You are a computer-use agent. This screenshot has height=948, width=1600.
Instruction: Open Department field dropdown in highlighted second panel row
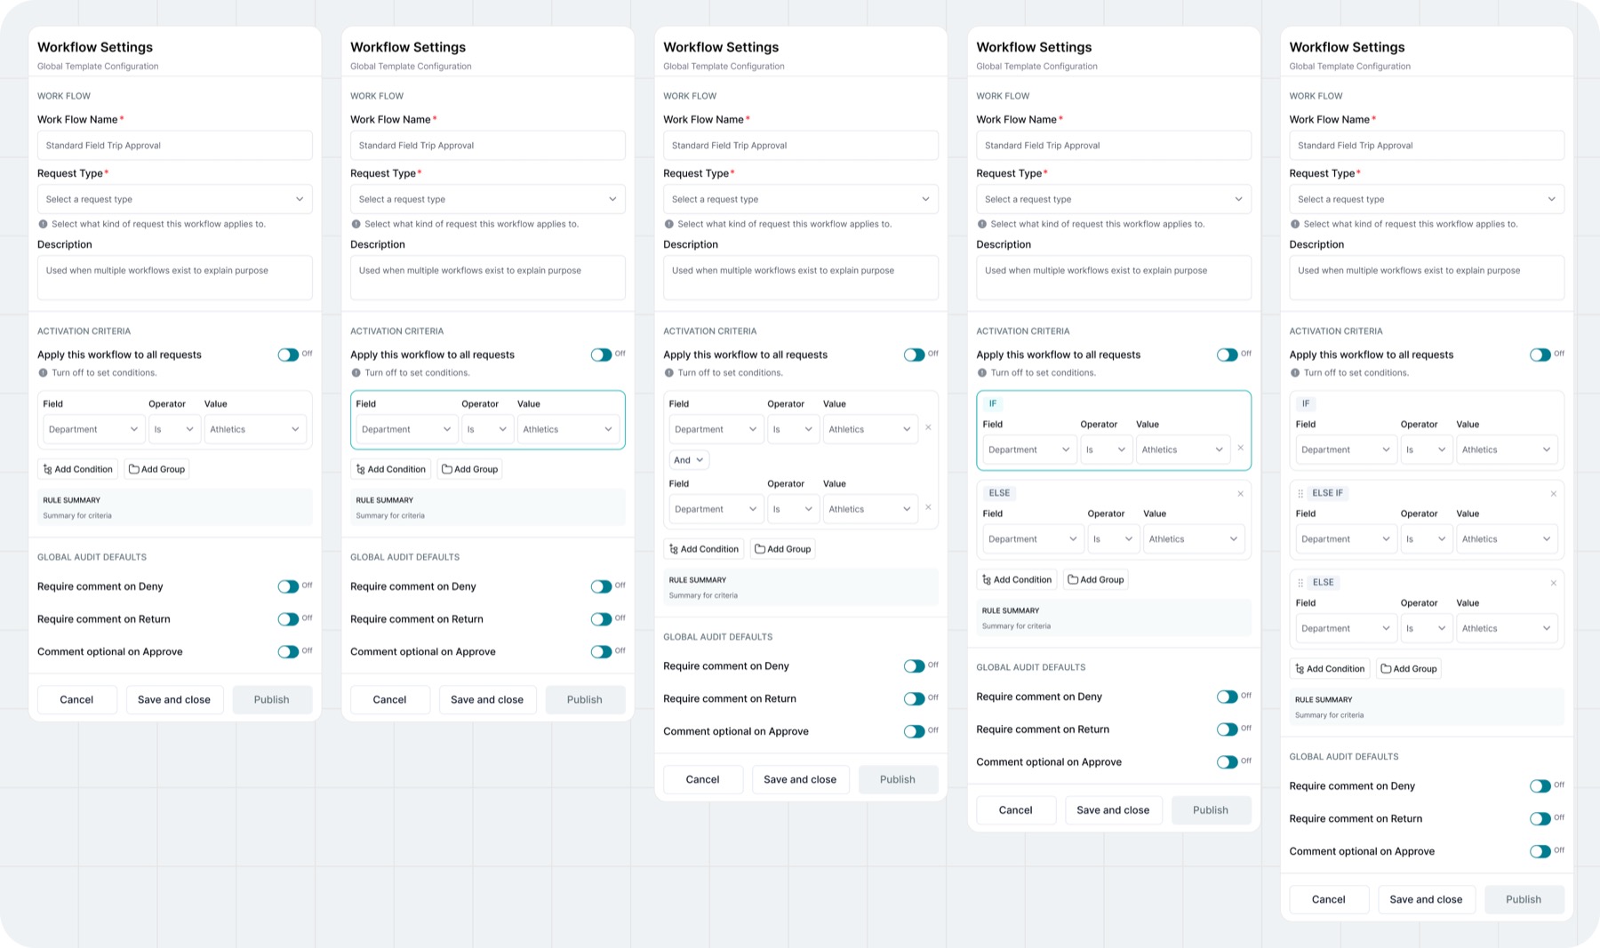coord(406,429)
